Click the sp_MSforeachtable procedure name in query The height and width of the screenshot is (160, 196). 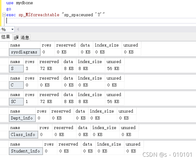39,15
